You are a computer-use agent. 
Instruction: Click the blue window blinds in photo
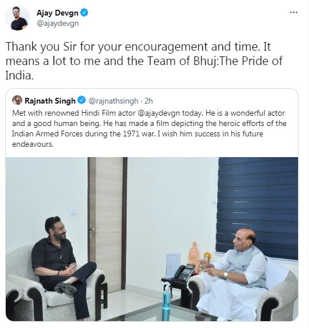coord(258,207)
